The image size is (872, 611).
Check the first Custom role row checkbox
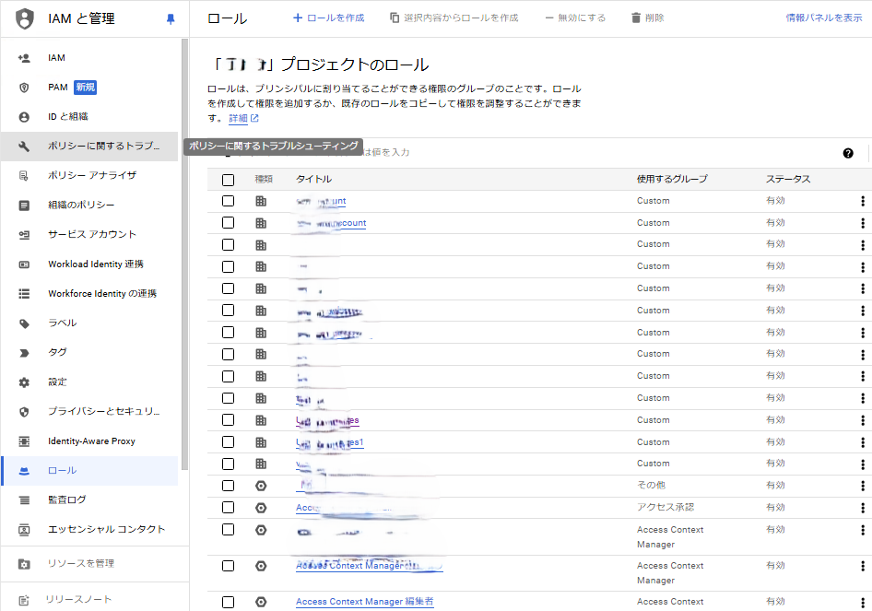tap(228, 201)
